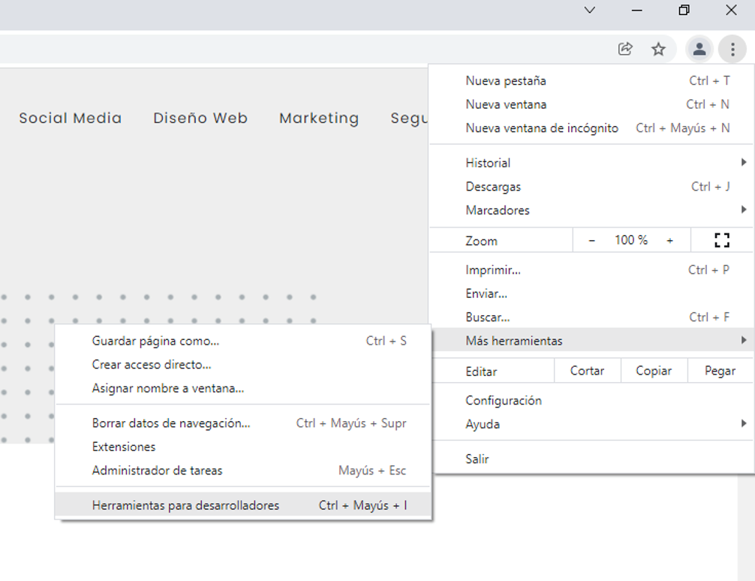Open the user profile avatar icon
The height and width of the screenshot is (581, 755).
coord(699,50)
